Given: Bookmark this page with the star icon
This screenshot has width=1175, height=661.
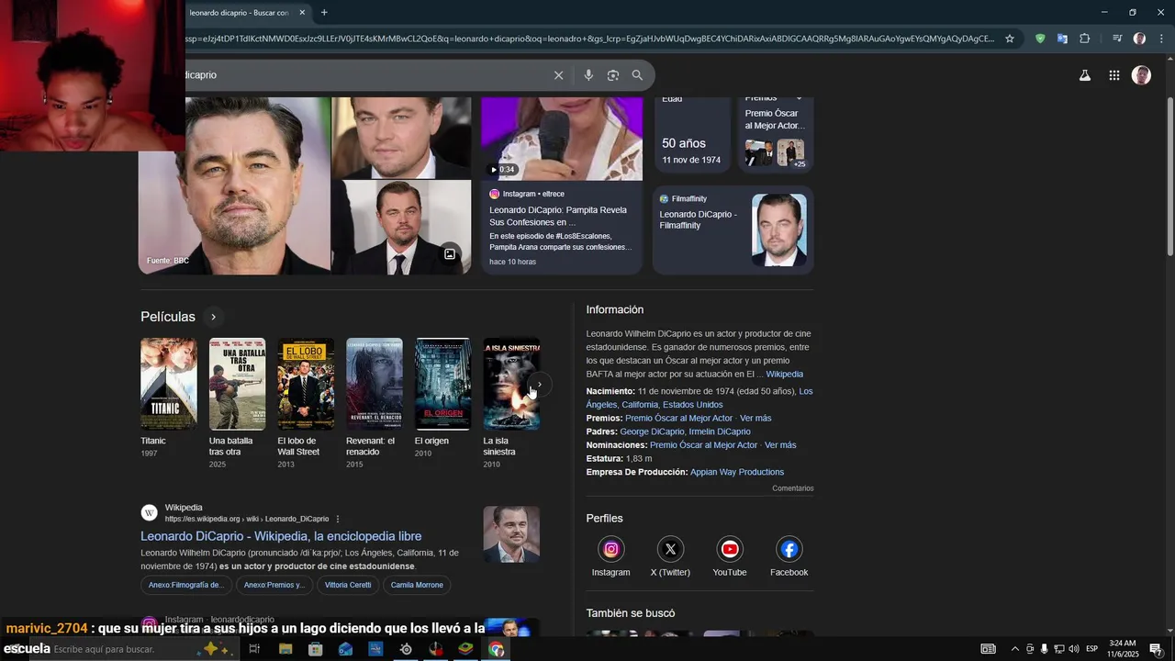Looking at the screenshot, I should [1010, 39].
